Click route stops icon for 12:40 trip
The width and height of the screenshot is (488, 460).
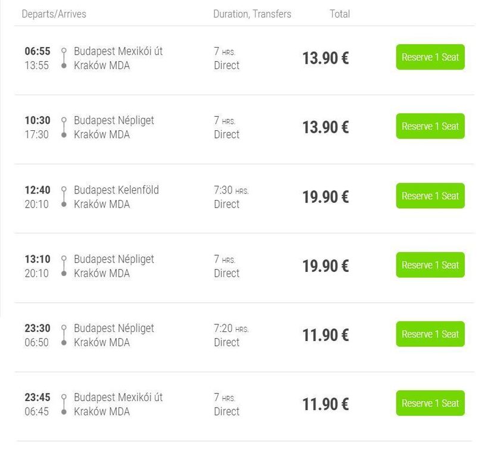click(64, 197)
